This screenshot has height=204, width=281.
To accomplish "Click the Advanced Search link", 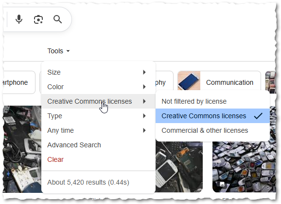I will coord(74,145).
